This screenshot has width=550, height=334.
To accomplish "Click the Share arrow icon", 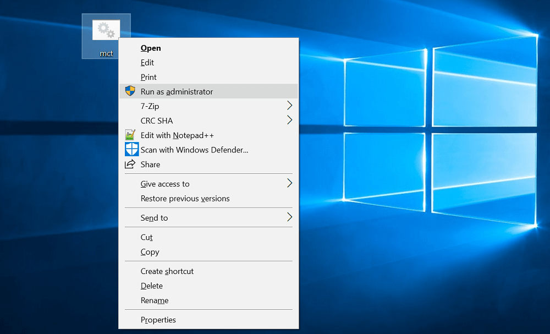I will coord(130,164).
